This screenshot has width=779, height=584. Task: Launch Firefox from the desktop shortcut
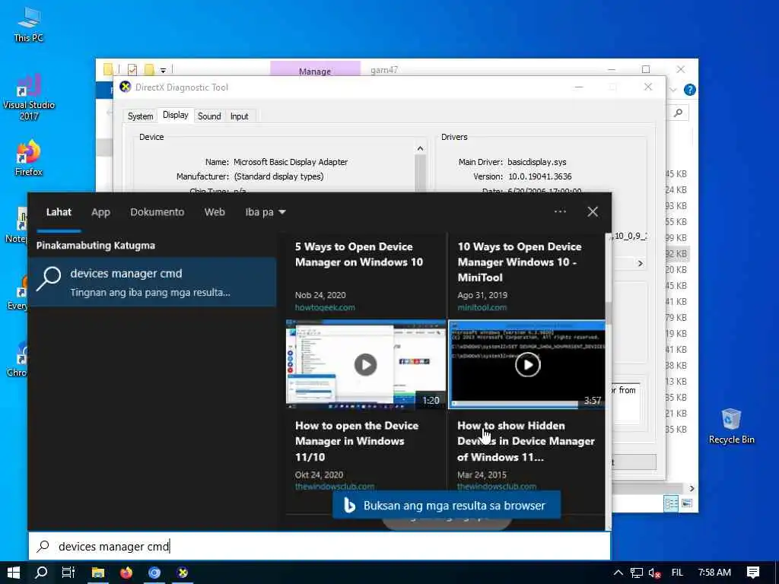pyautogui.click(x=28, y=158)
